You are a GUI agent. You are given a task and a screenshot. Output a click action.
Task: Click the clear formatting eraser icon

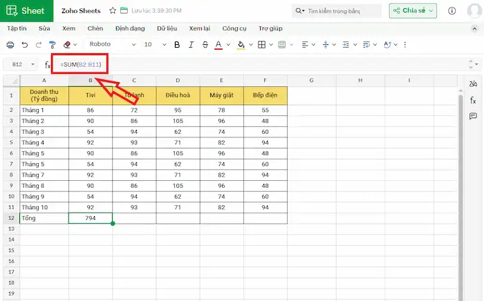tap(66, 45)
